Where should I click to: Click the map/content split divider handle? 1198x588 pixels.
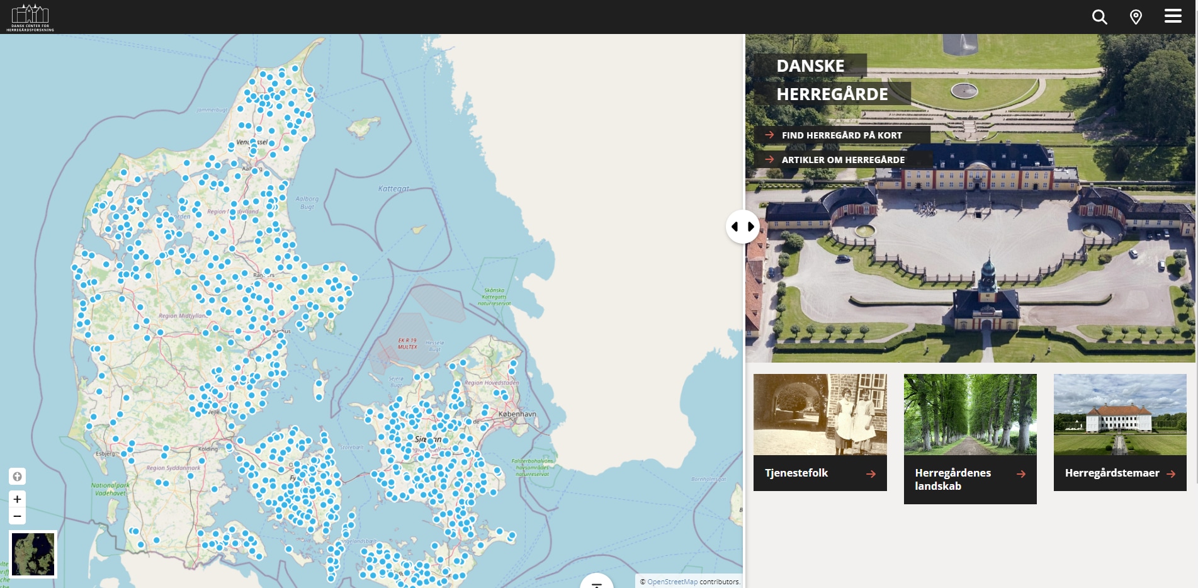[742, 227]
